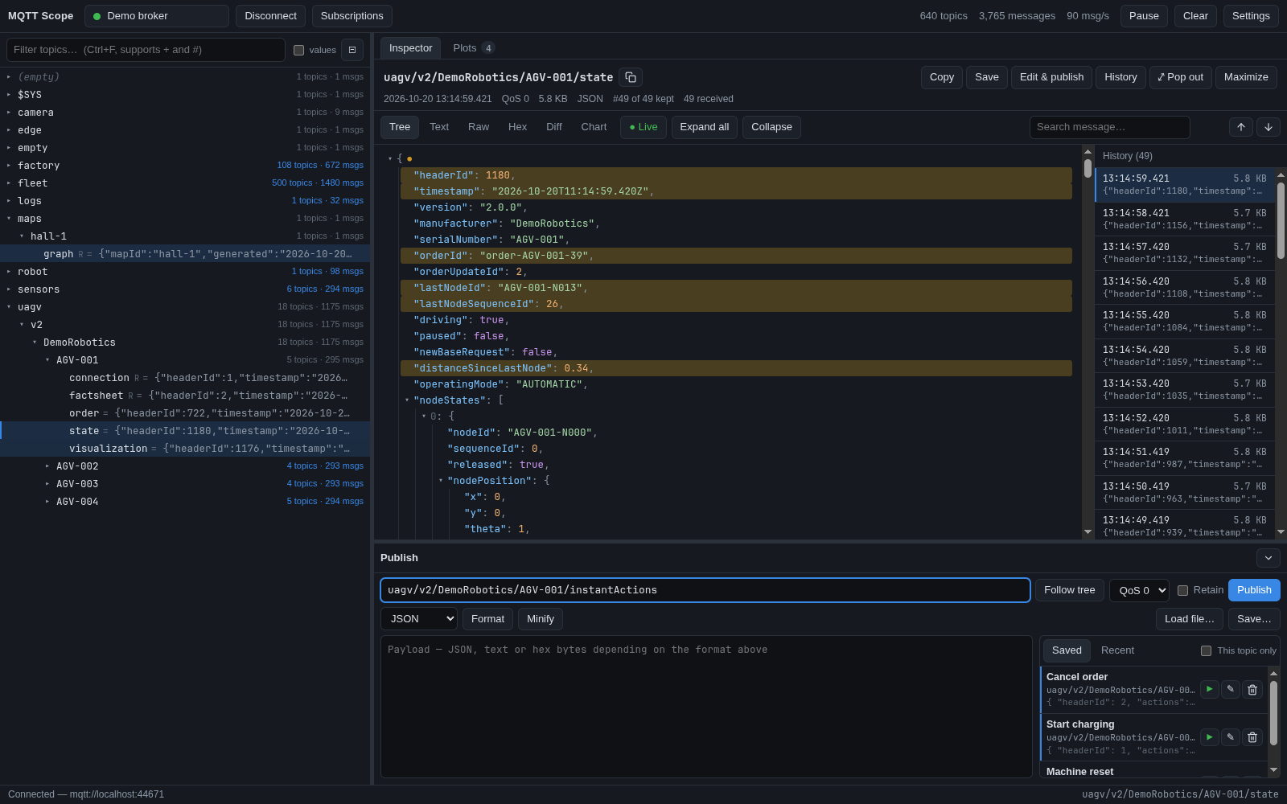Click Edit & publish
1287x804 pixels.
pyautogui.click(x=1051, y=77)
